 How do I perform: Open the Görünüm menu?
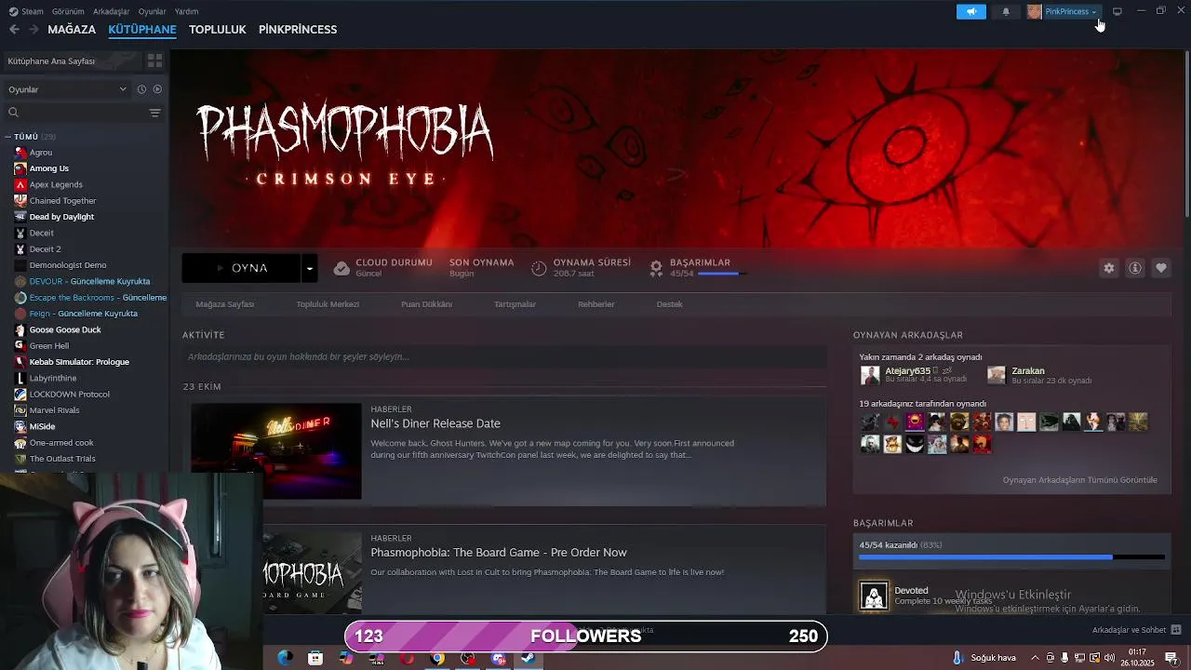pyautogui.click(x=68, y=11)
